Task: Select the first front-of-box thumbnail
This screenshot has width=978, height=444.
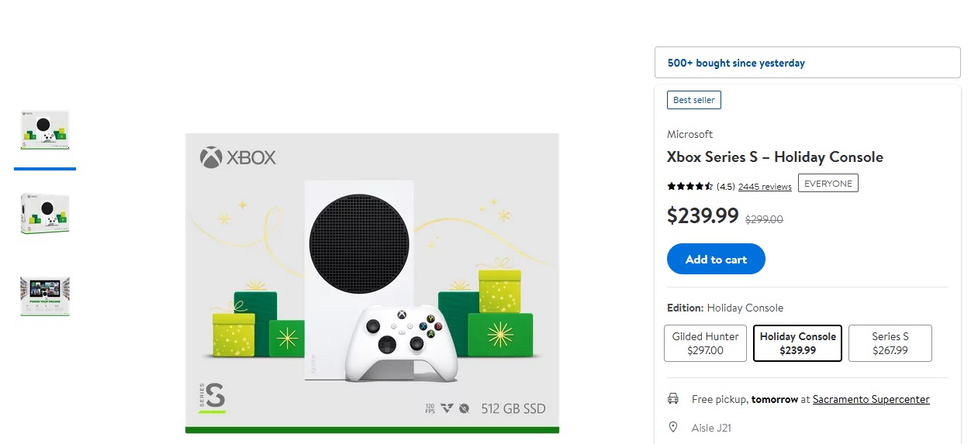Action: click(x=45, y=130)
